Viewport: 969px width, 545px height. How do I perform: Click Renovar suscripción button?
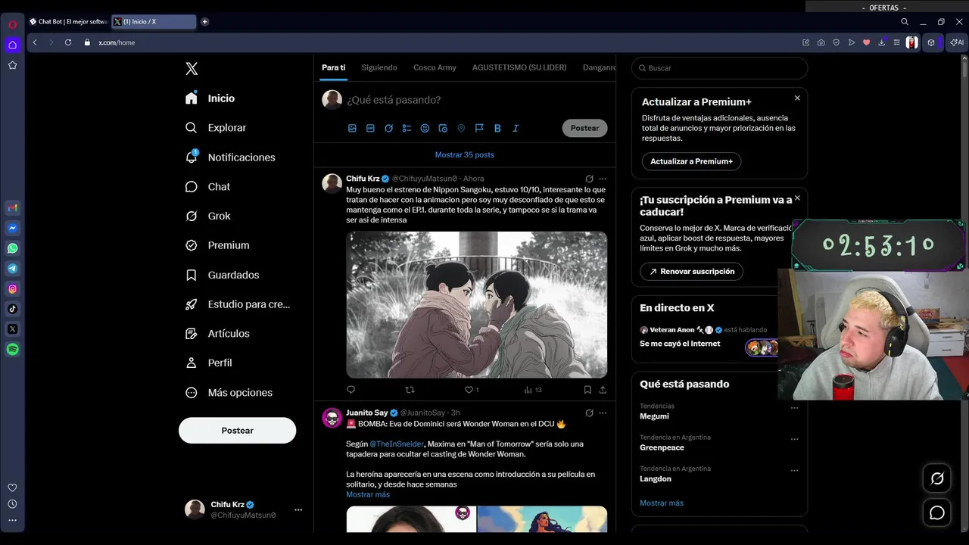coord(691,271)
